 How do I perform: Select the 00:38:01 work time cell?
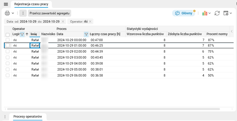97,69
